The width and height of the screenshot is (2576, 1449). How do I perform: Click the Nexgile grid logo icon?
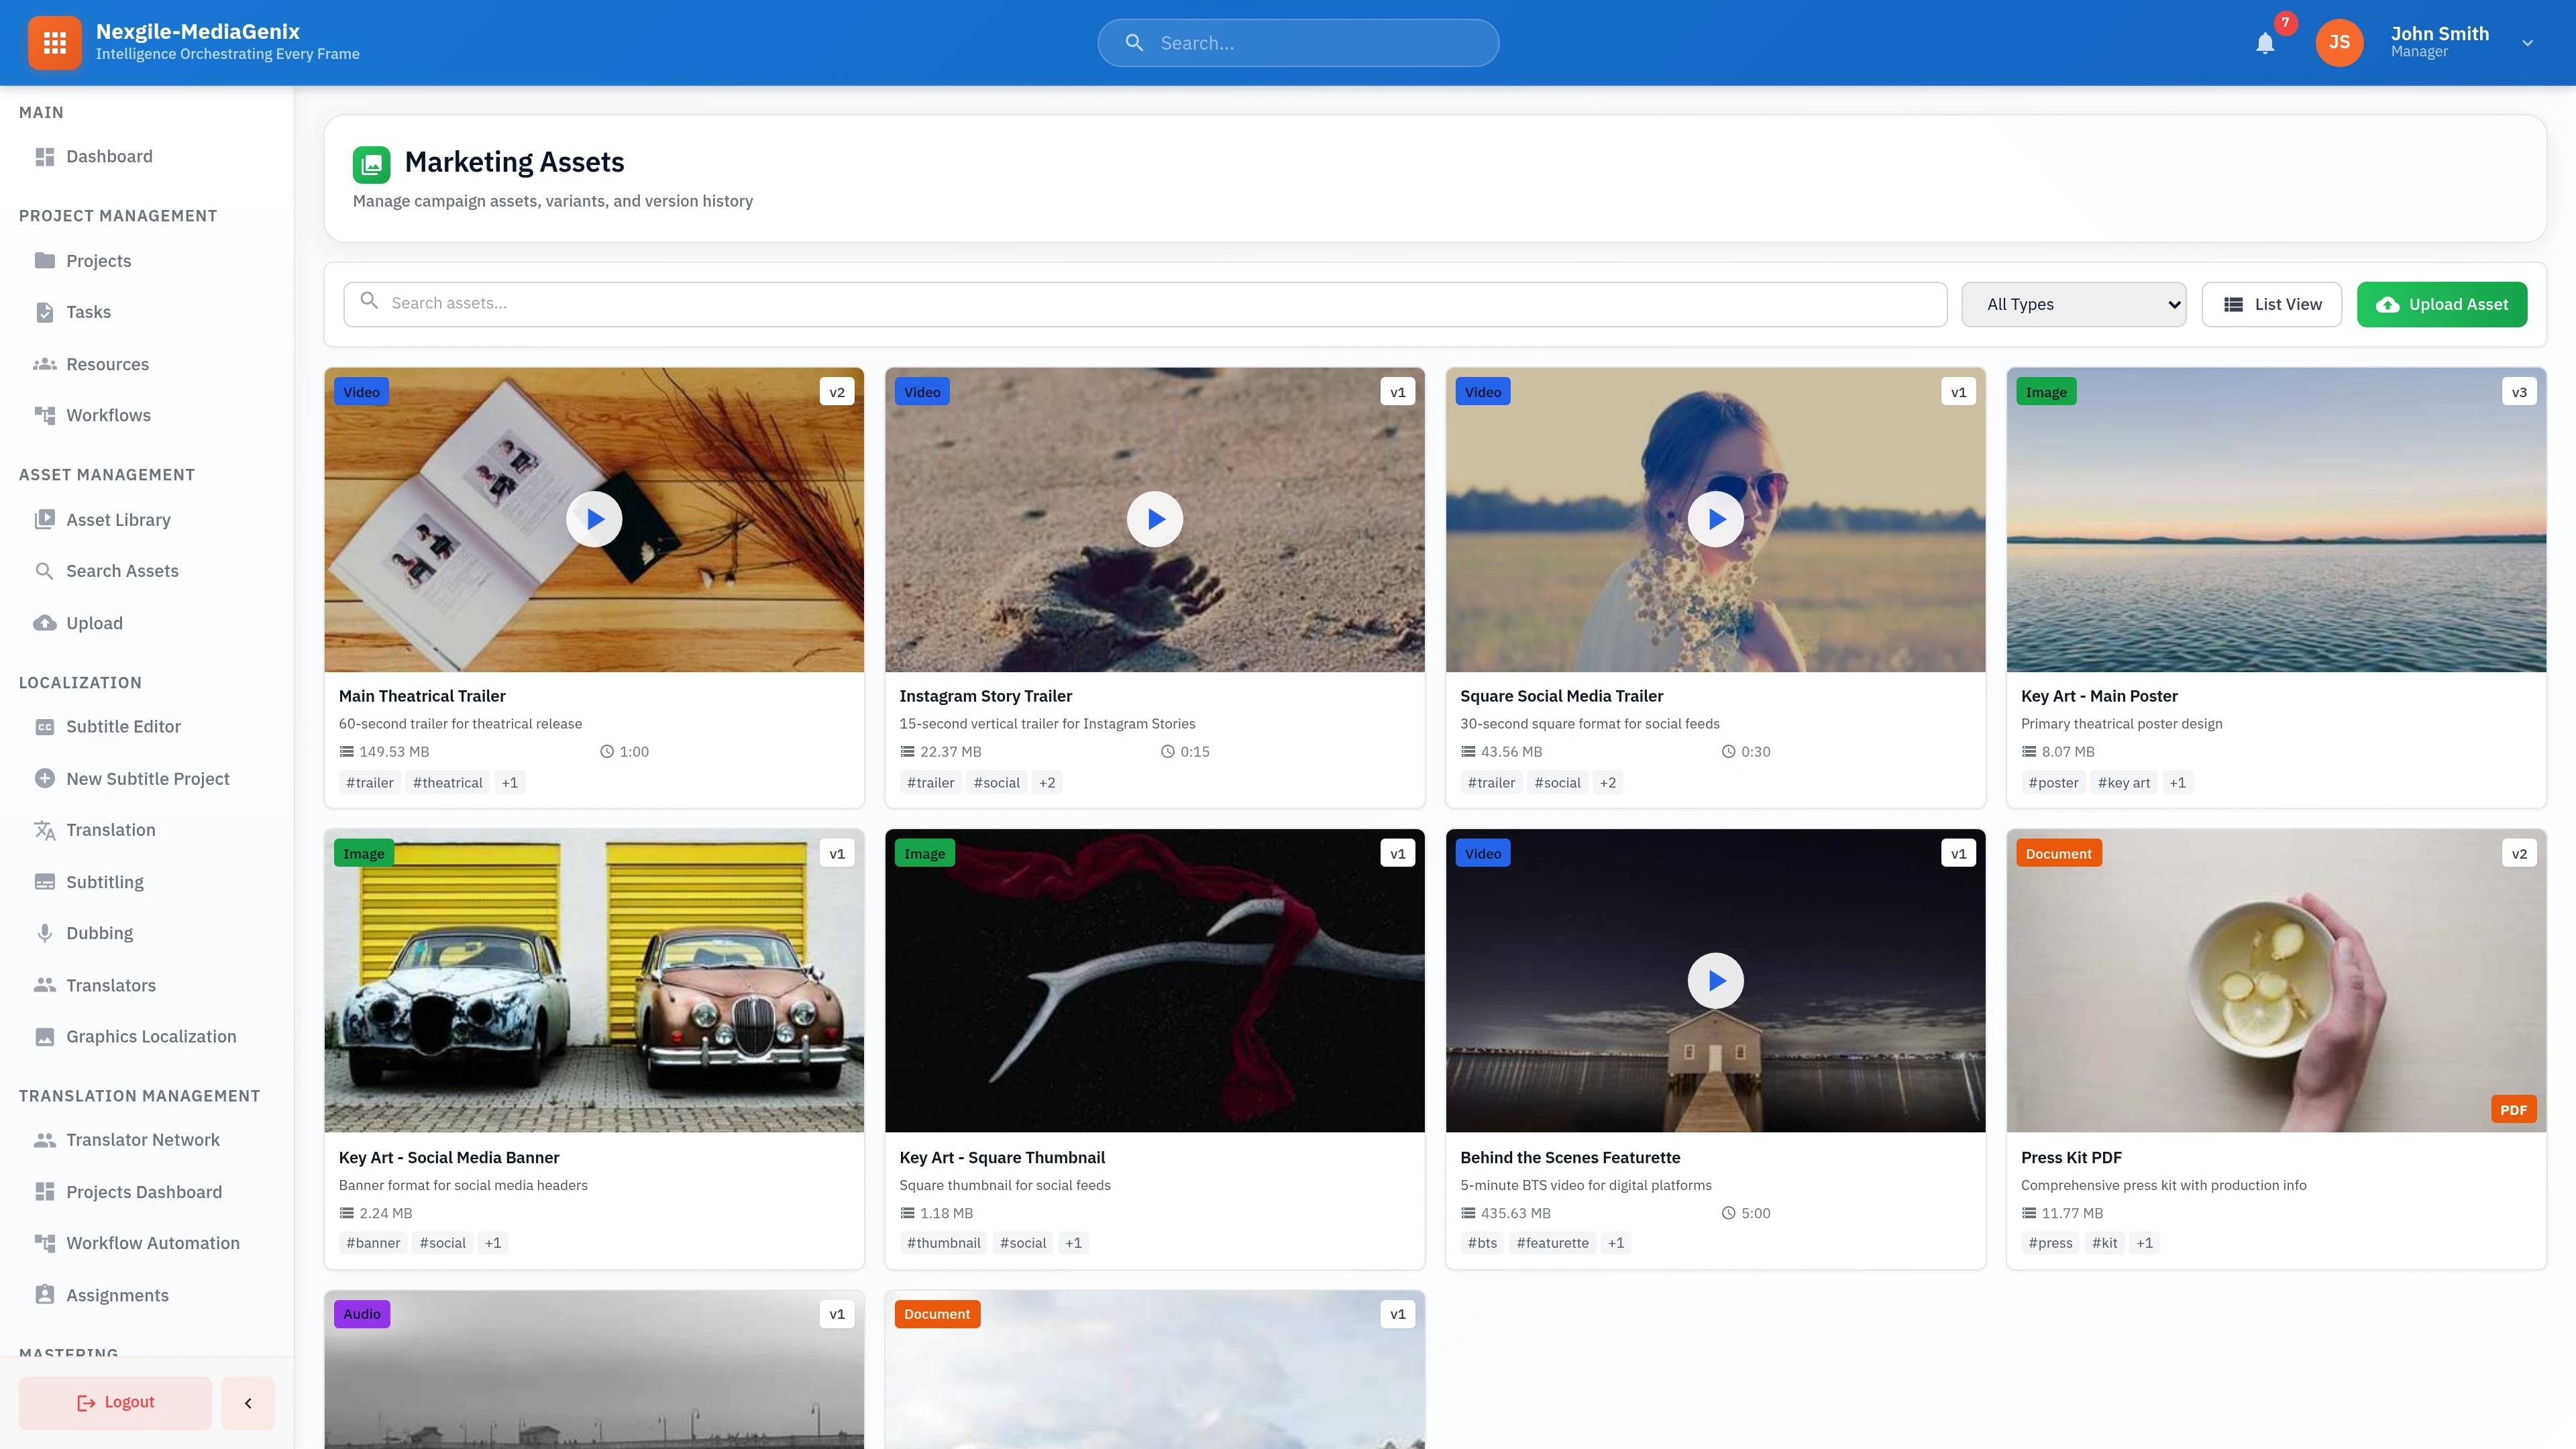[54, 42]
